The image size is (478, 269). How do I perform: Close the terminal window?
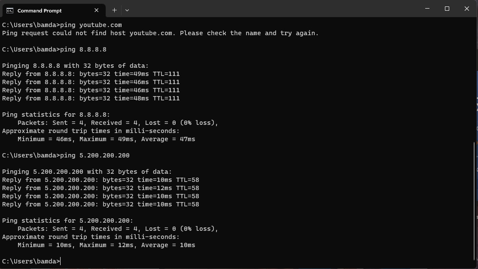(467, 9)
